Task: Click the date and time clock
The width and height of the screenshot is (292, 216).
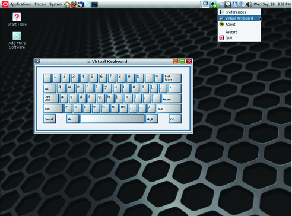Action: point(272,4)
